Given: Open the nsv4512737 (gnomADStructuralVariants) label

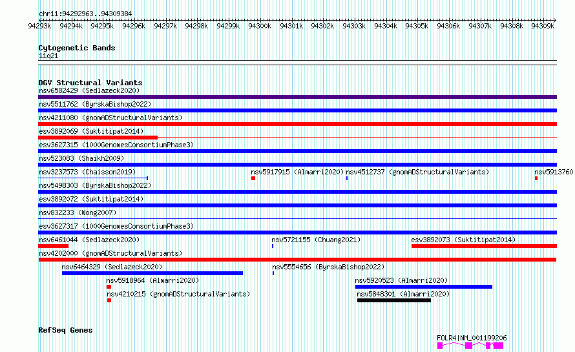Looking at the screenshot, I should (417, 172).
